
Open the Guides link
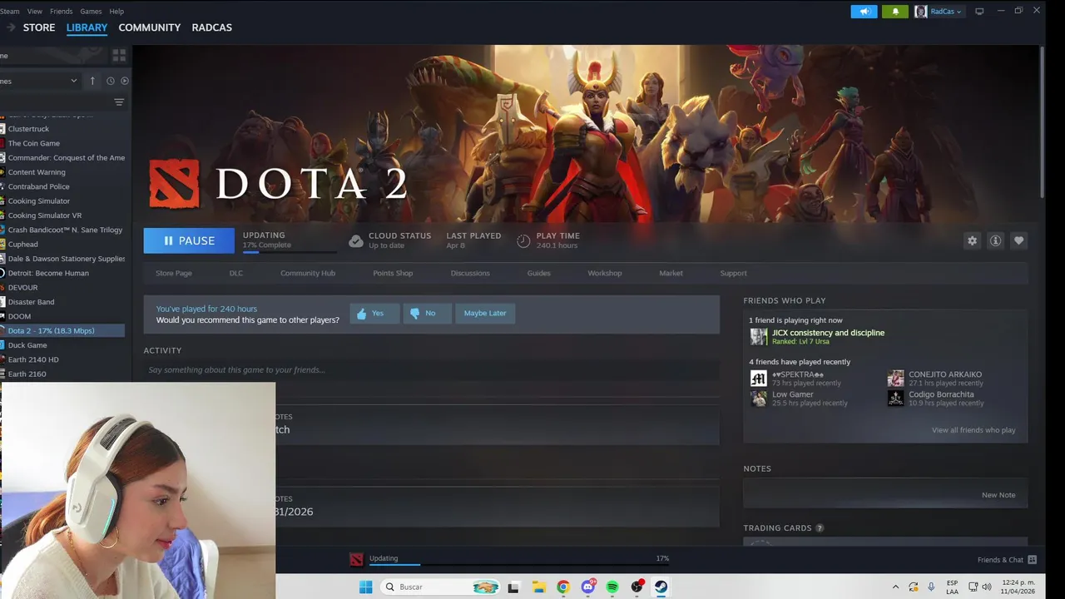(538, 273)
